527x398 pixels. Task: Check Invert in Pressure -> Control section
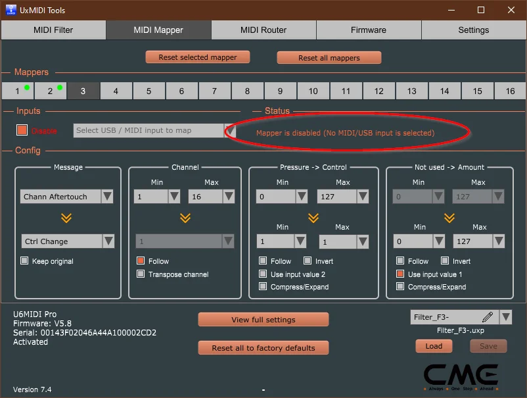(306, 261)
